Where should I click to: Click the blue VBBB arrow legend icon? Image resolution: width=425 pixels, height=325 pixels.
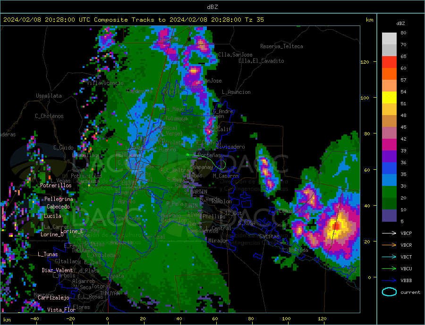(x=389, y=280)
